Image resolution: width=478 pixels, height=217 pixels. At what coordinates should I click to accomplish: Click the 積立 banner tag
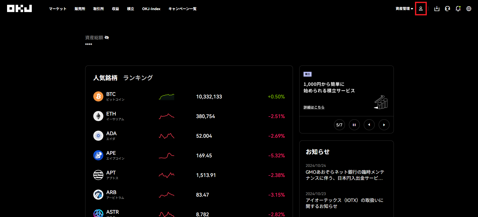(308, 74)
